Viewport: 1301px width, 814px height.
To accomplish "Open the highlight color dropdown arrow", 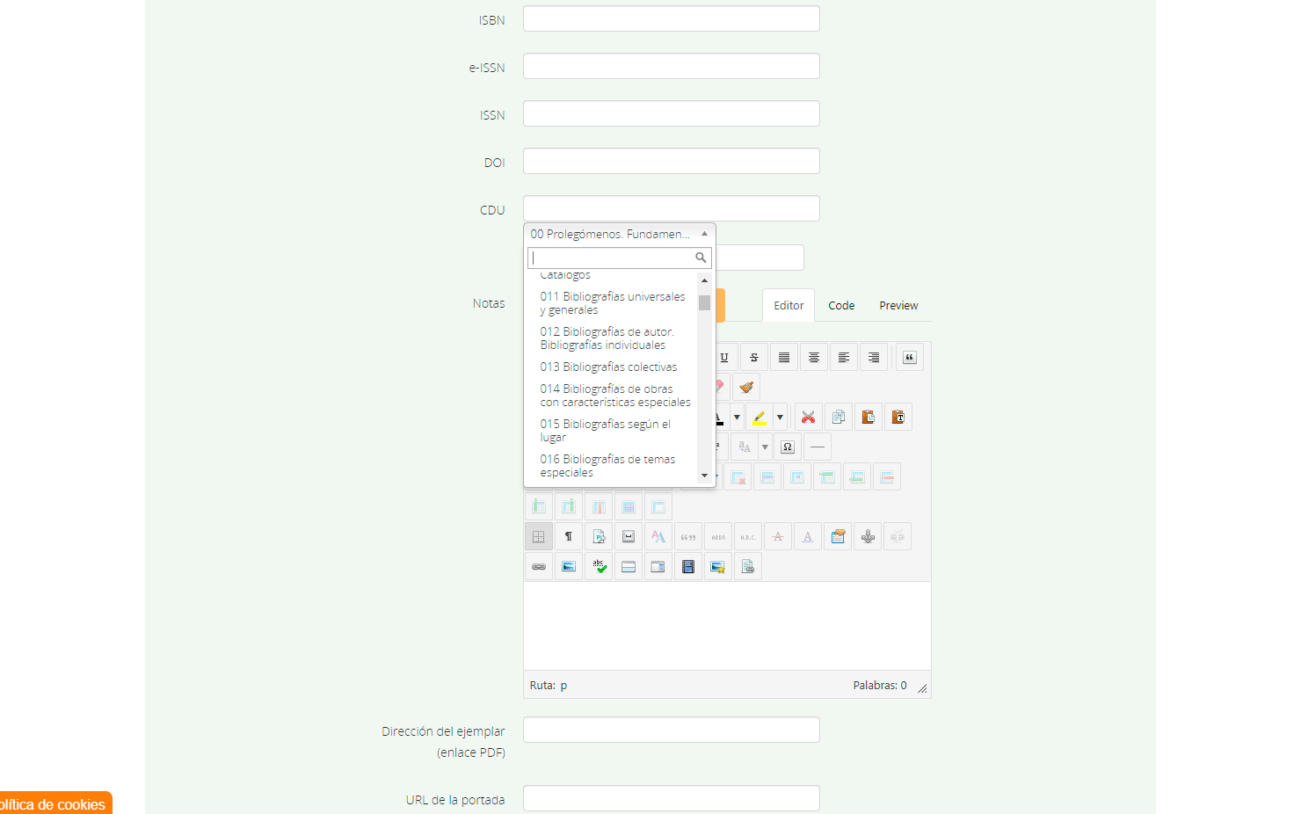I will tap(780, 418).
